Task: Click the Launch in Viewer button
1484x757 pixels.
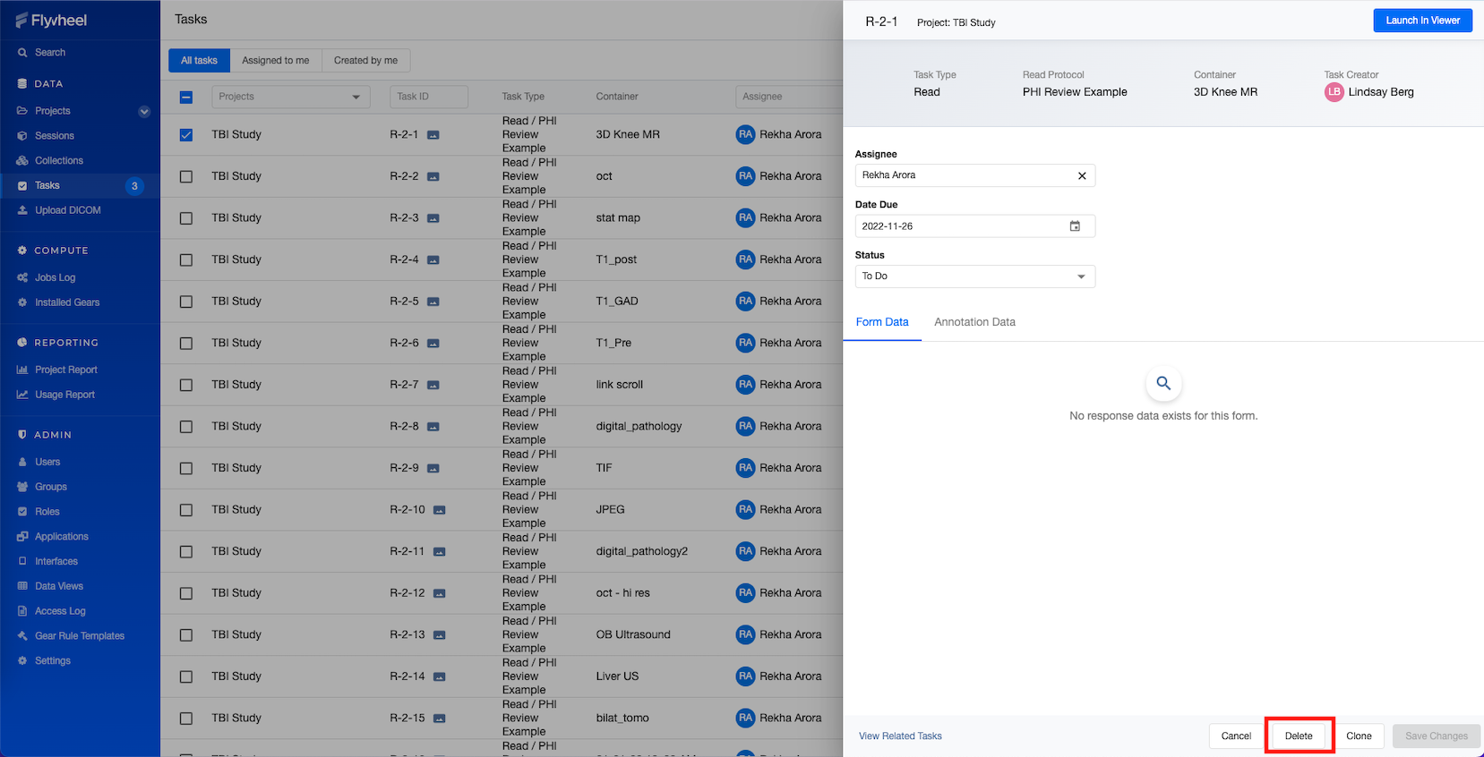Action: point(1422,21)
